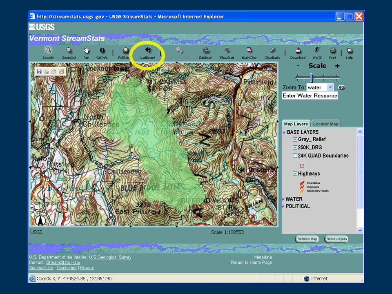
Task: Uncheck the 250K_DRG layer checkbox
Action: click(x=295, y=147)
